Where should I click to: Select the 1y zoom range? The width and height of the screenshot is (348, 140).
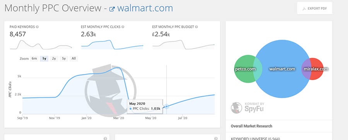(44, 59)
